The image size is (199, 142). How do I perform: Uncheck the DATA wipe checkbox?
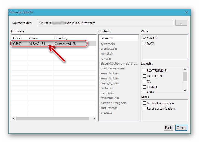(144, 44)
